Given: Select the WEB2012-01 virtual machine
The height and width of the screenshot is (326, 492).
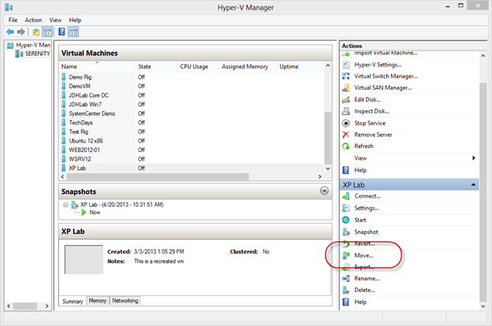Looking at the screenshot, I should pyautogui.click(x=84, y=150).
